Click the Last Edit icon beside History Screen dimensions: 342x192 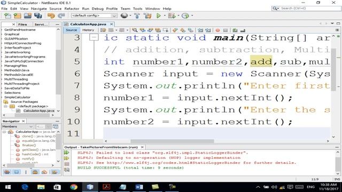[103, 30]
